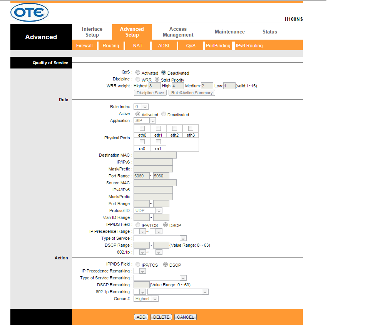
Task: Click the DSCP Range start field
Action: tap(142, 245)
